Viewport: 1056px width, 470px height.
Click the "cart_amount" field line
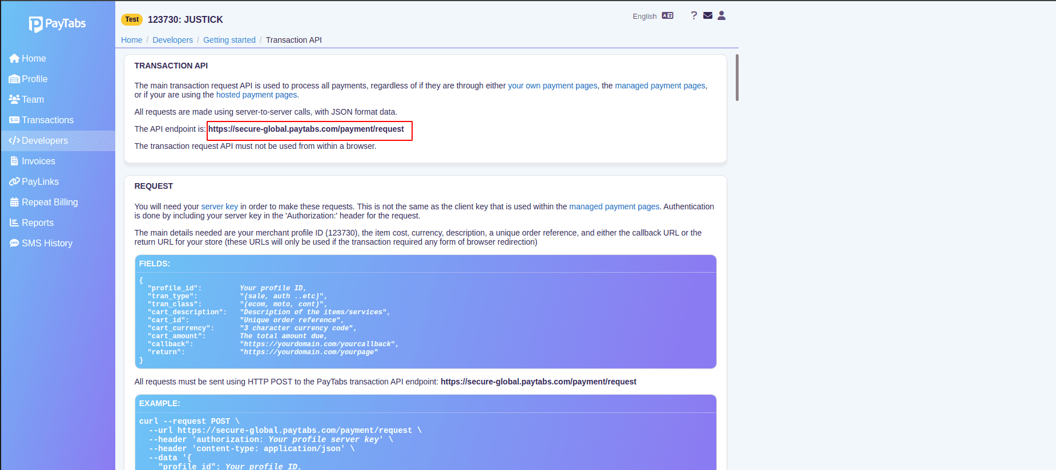237,336
